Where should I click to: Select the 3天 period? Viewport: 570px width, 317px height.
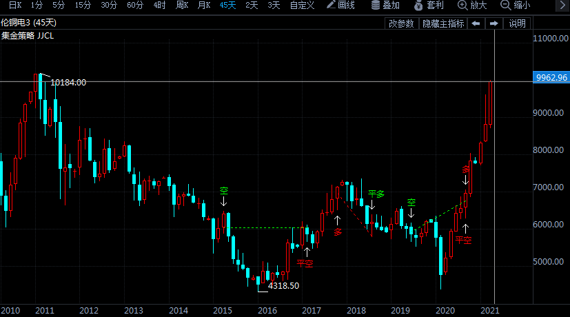(274, 5)
